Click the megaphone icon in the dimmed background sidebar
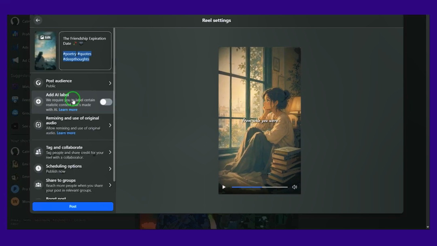The width and height of the screenshot is (437, 246). 15,60
